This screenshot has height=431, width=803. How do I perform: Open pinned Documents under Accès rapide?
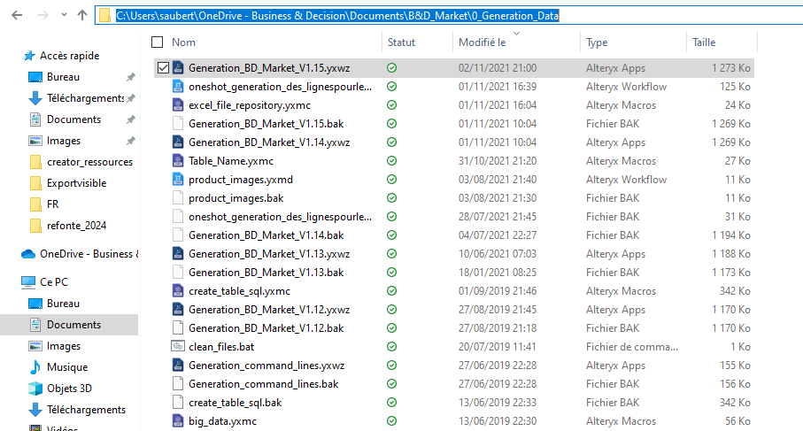tap(73, 119)
